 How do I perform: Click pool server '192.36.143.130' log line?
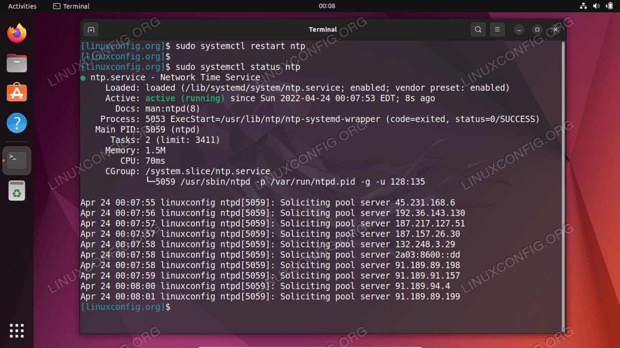click(273, 213)
